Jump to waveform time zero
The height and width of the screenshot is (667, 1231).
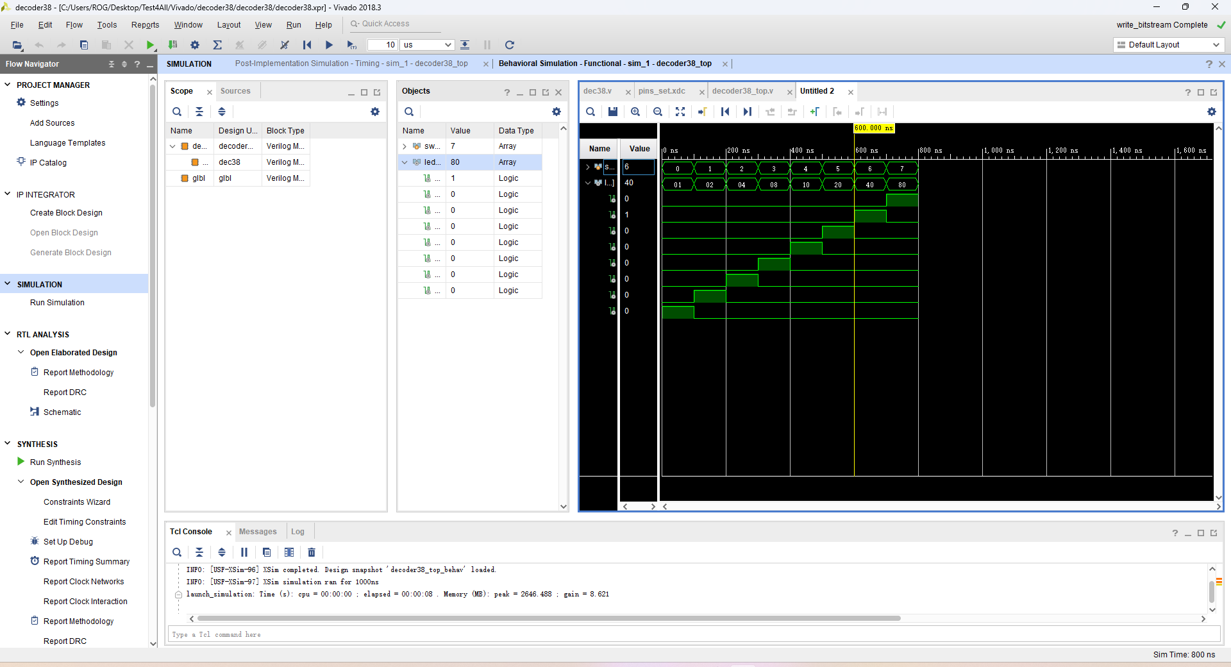point(725,112)
